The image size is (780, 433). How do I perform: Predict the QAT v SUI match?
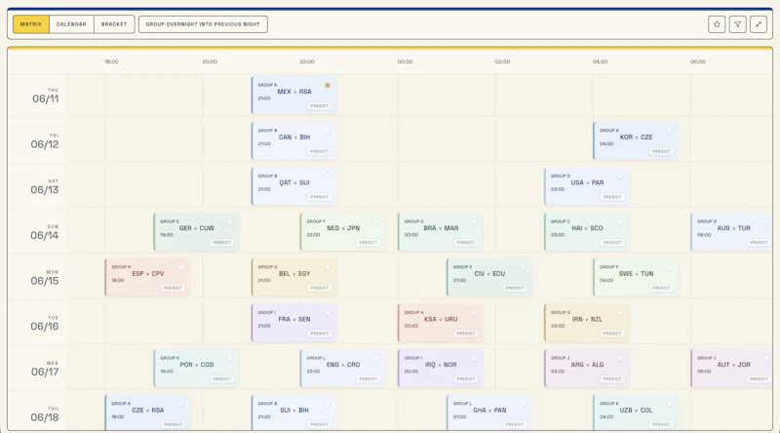tap(320, 197)
